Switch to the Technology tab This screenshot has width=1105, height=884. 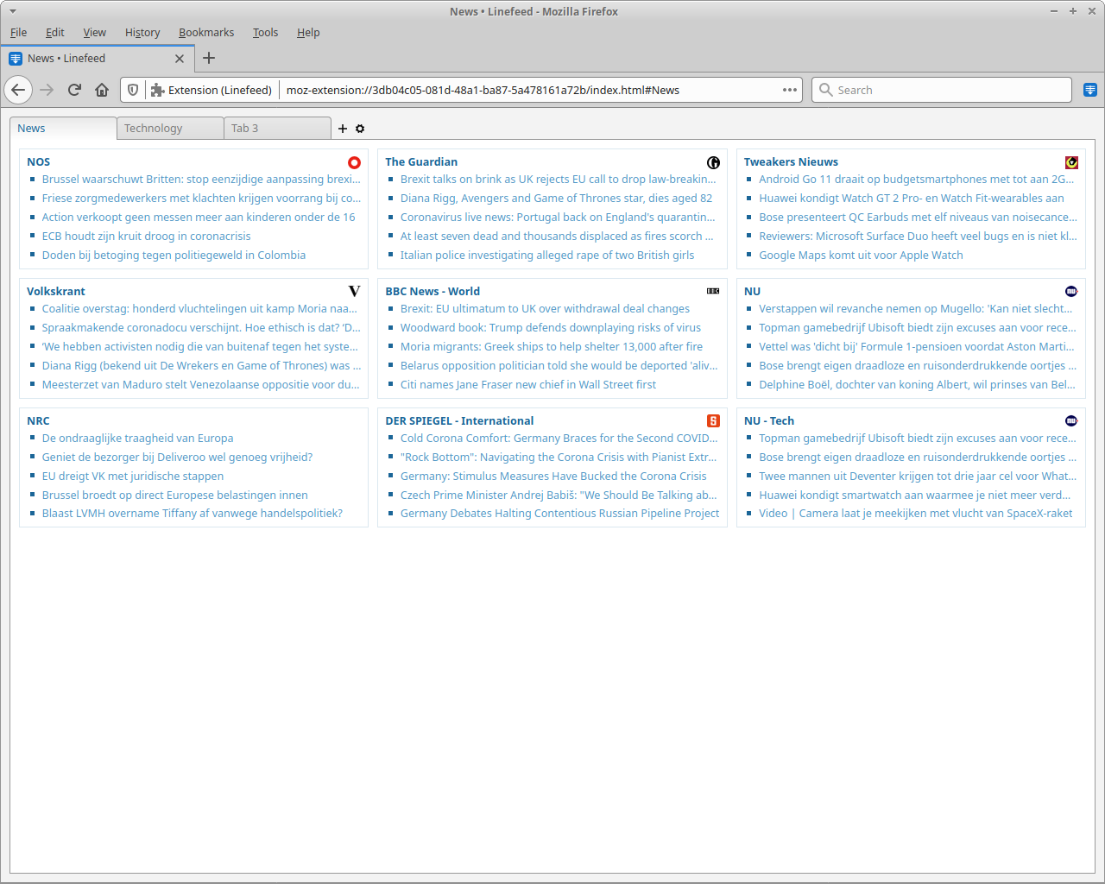(170, 129)
